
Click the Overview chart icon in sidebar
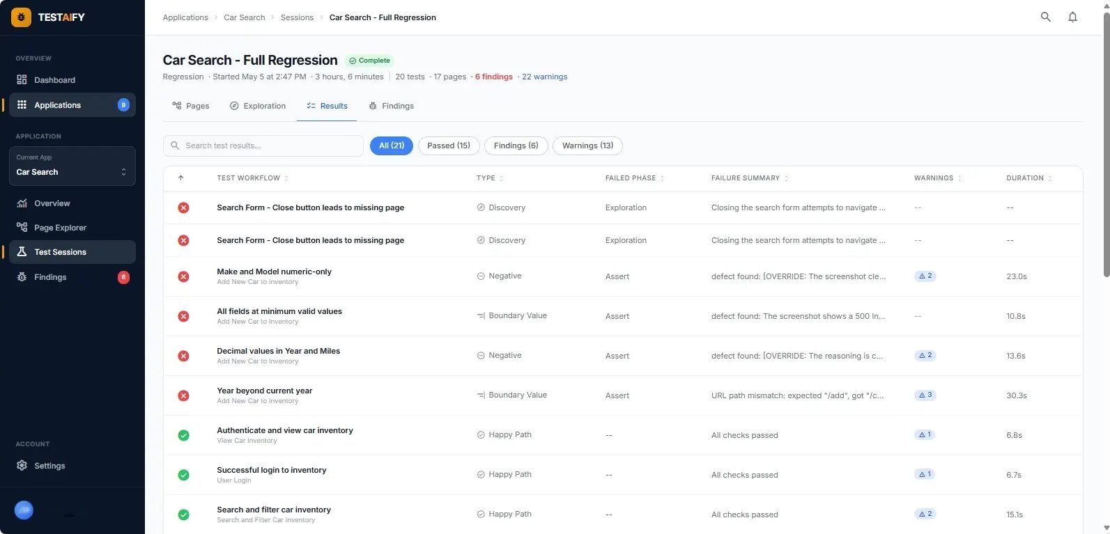22,203
